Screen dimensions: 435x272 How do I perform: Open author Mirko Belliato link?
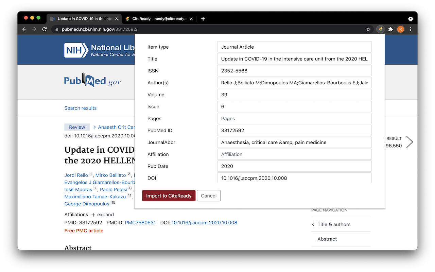pyautogui.click(x=110, y=175)
